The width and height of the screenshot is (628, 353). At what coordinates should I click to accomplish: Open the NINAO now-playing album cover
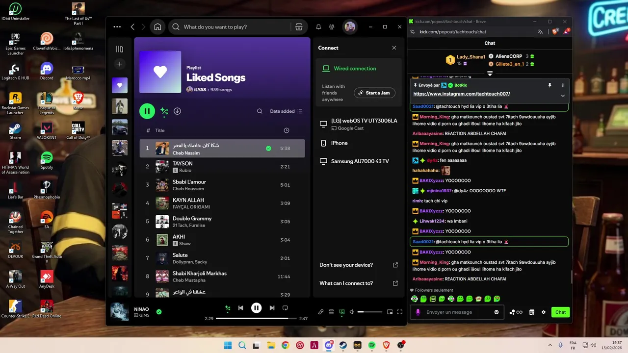(x=119, y=312)
